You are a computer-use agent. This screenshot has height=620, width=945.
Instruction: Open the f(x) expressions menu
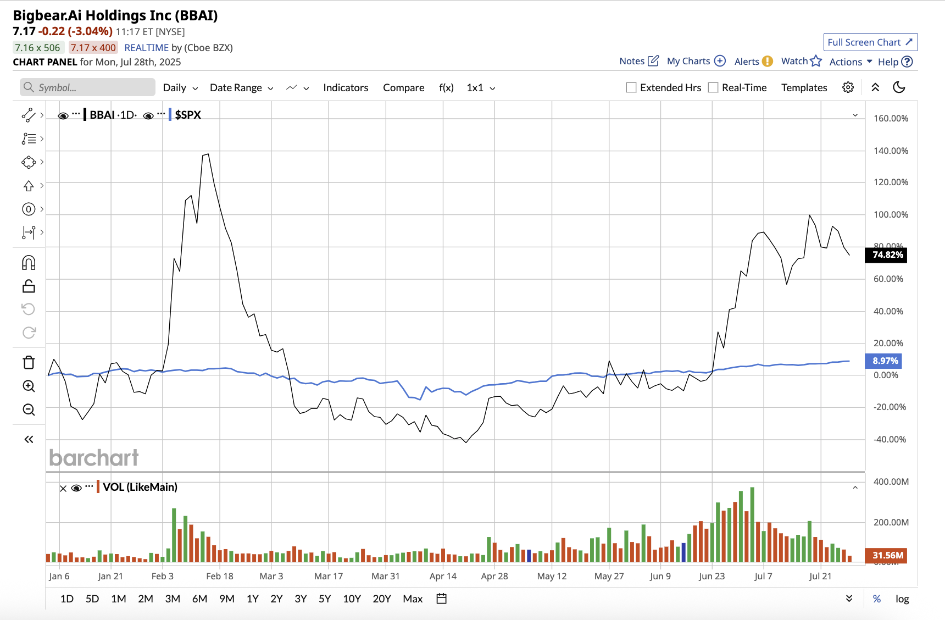click(x=446, y=87)
